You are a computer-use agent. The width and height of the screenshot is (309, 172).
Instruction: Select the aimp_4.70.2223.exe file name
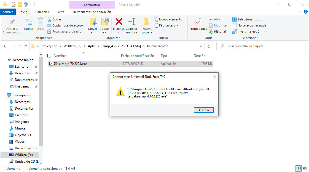73,64
